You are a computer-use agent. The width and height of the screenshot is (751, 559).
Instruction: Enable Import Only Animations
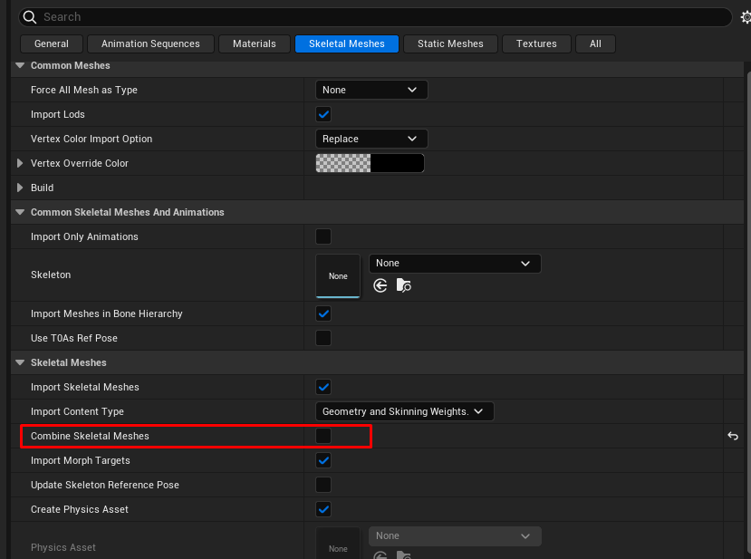pyautogui.click(x=323, y=236)
